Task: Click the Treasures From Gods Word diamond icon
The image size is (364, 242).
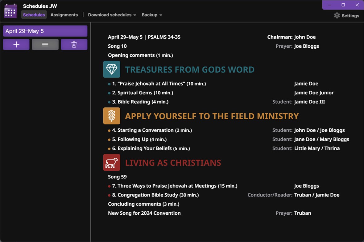Action: (x=112, y=69)
